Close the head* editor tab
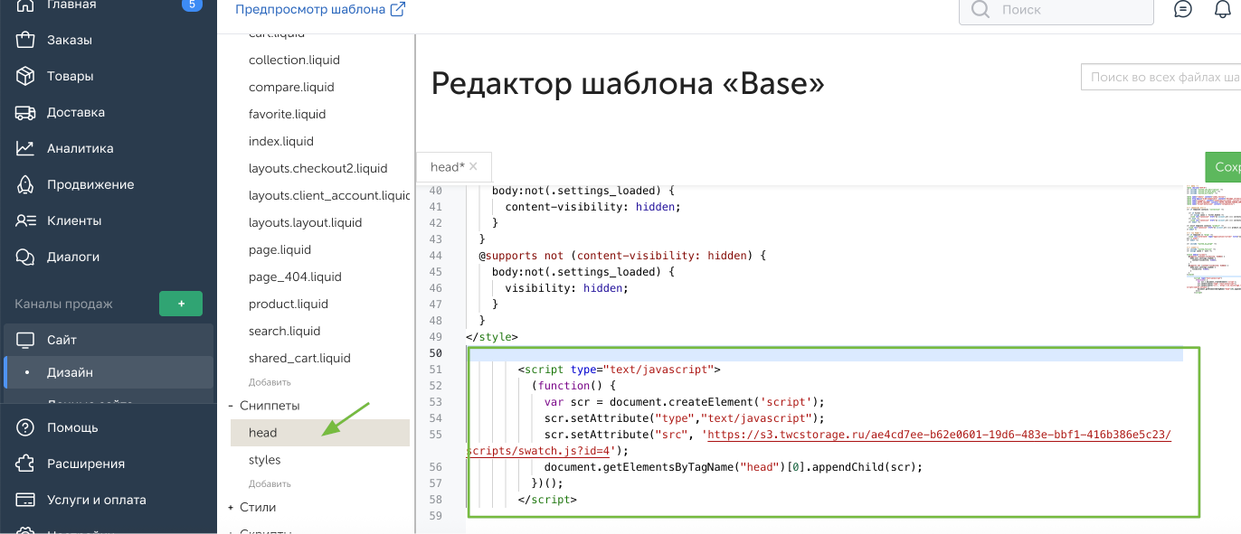The image size is (1241, 534). click(x=473, y=166)
